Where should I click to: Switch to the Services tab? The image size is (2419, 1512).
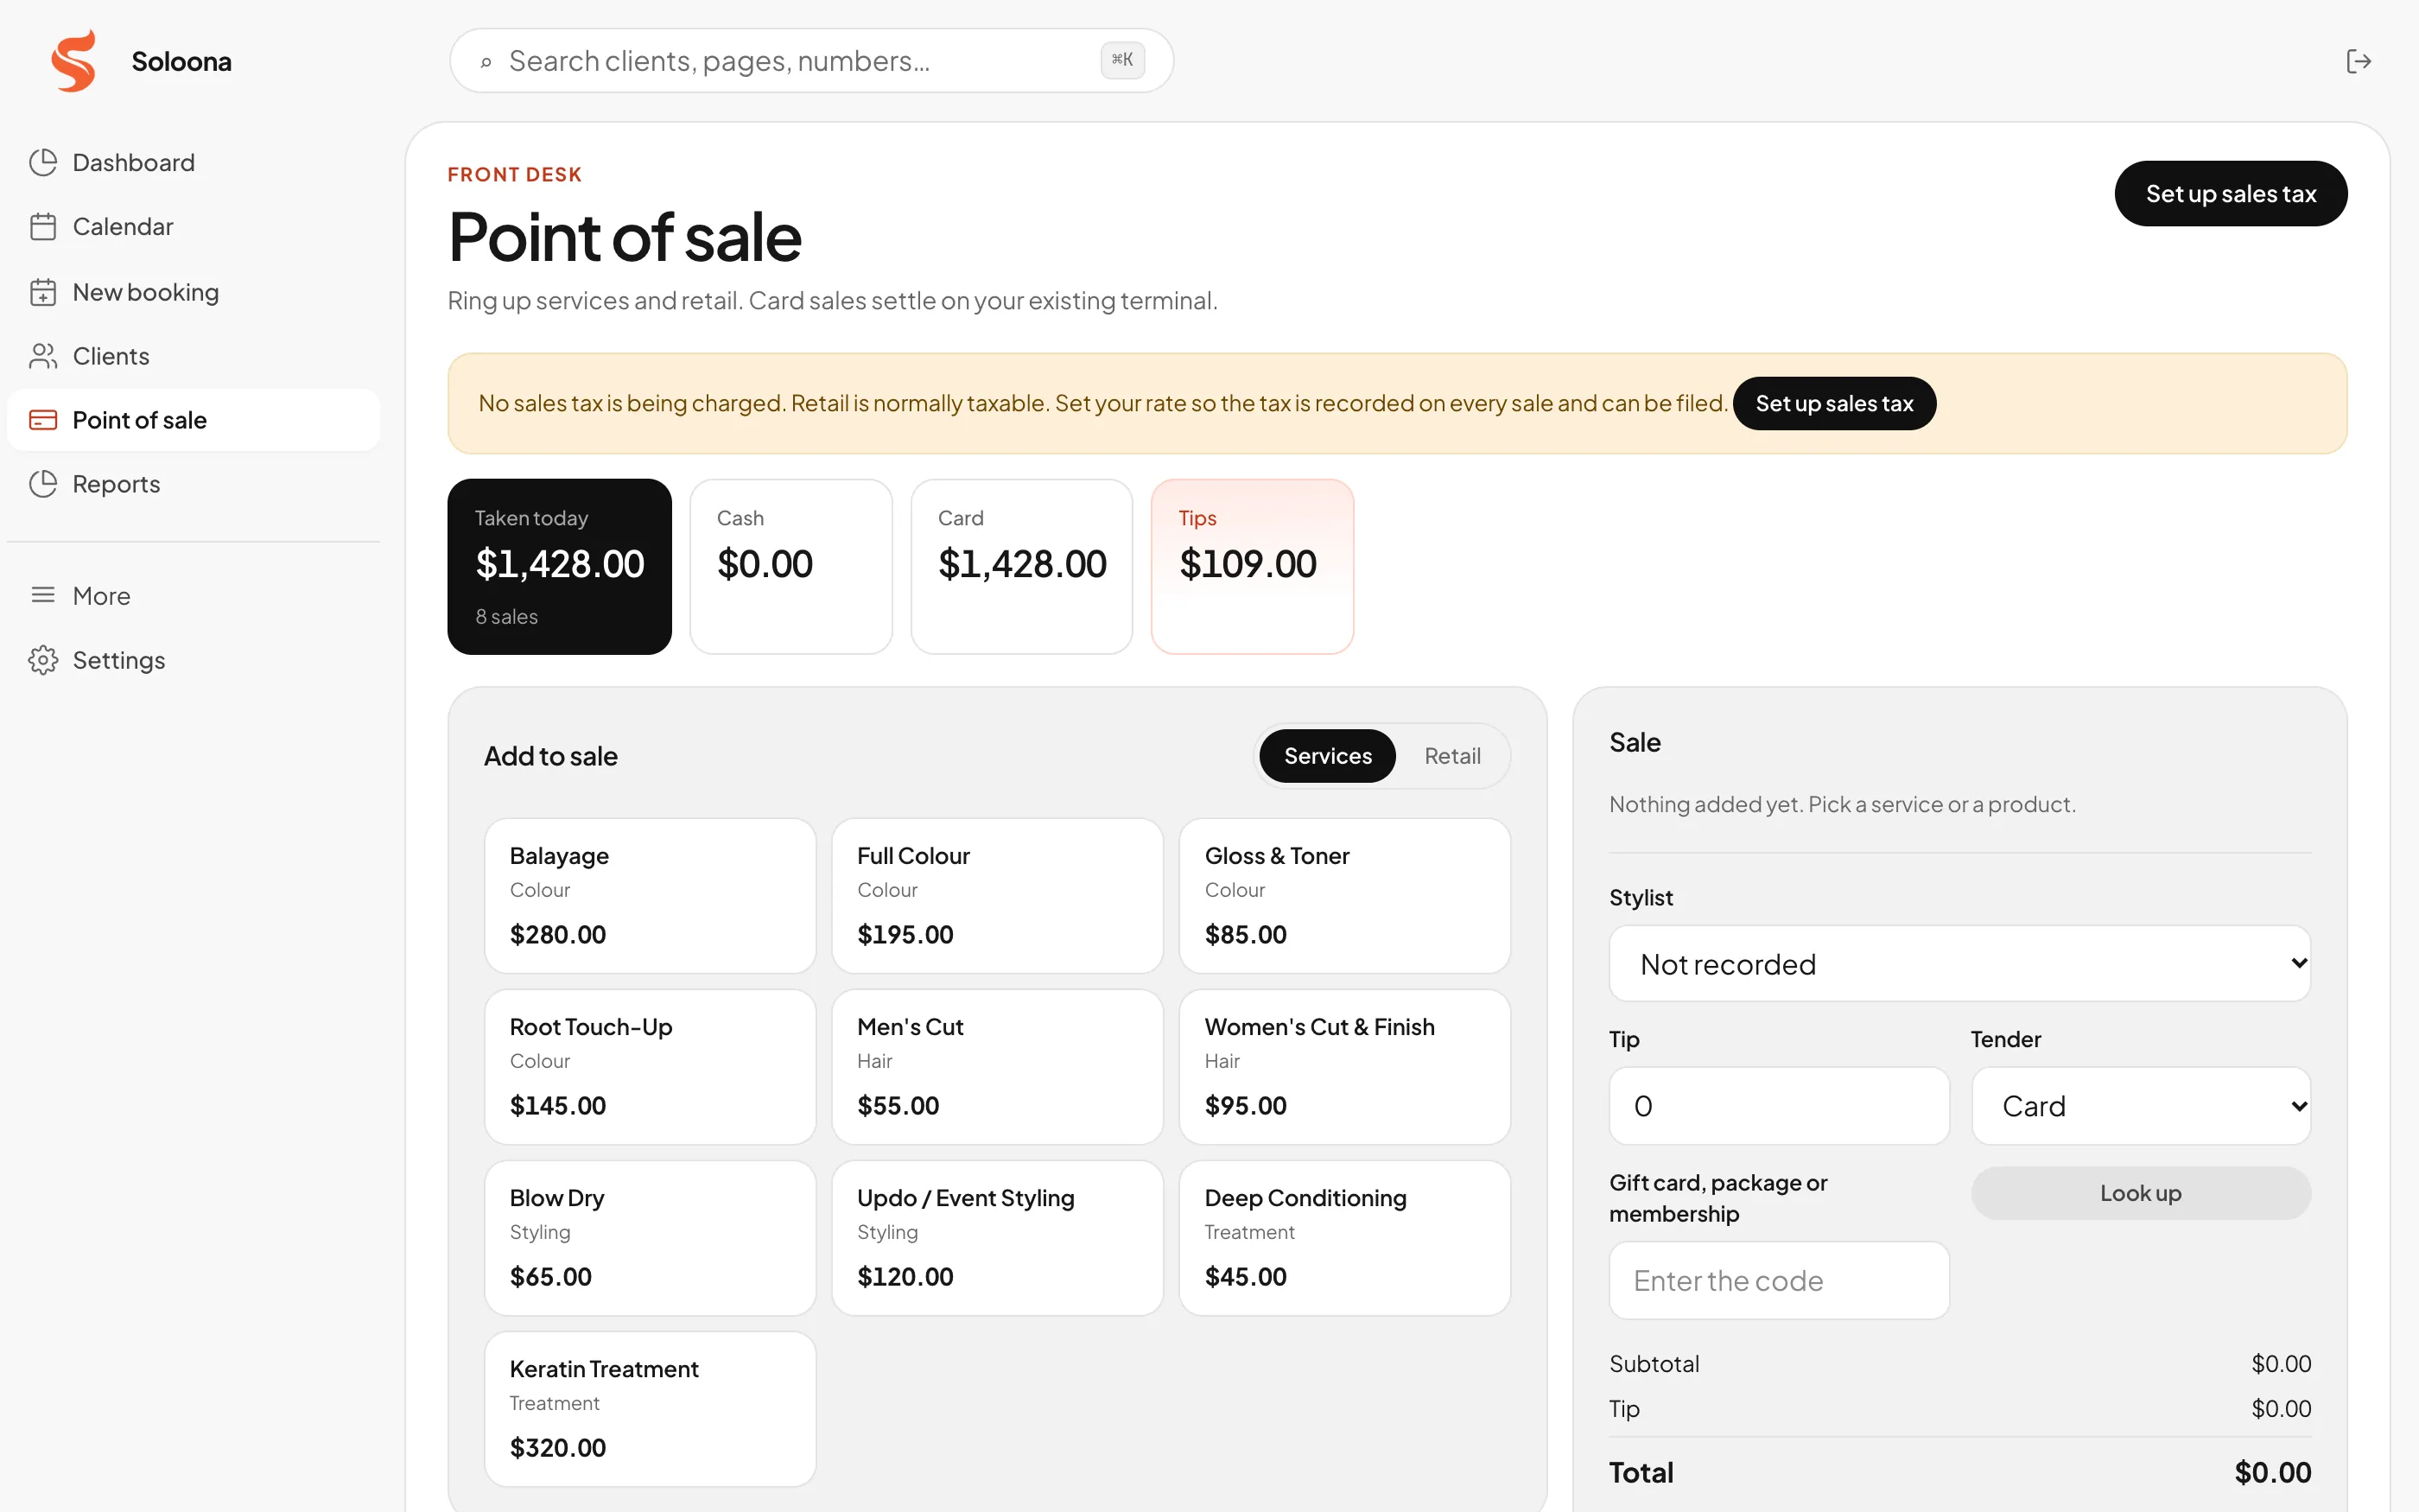[1326, 756]
